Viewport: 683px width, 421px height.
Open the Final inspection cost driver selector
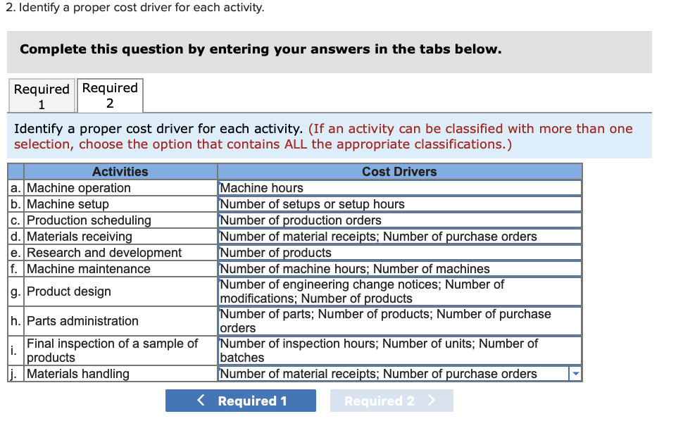(x=399, y=350)
